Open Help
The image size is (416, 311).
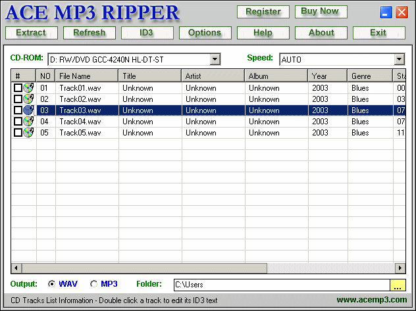click(x=263, y=33)
